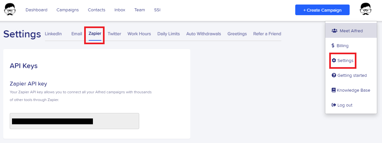The height and width of the screenshot is (143, 382).
Task: Go to Campaigns in top navigation
Action: point(68,10)
